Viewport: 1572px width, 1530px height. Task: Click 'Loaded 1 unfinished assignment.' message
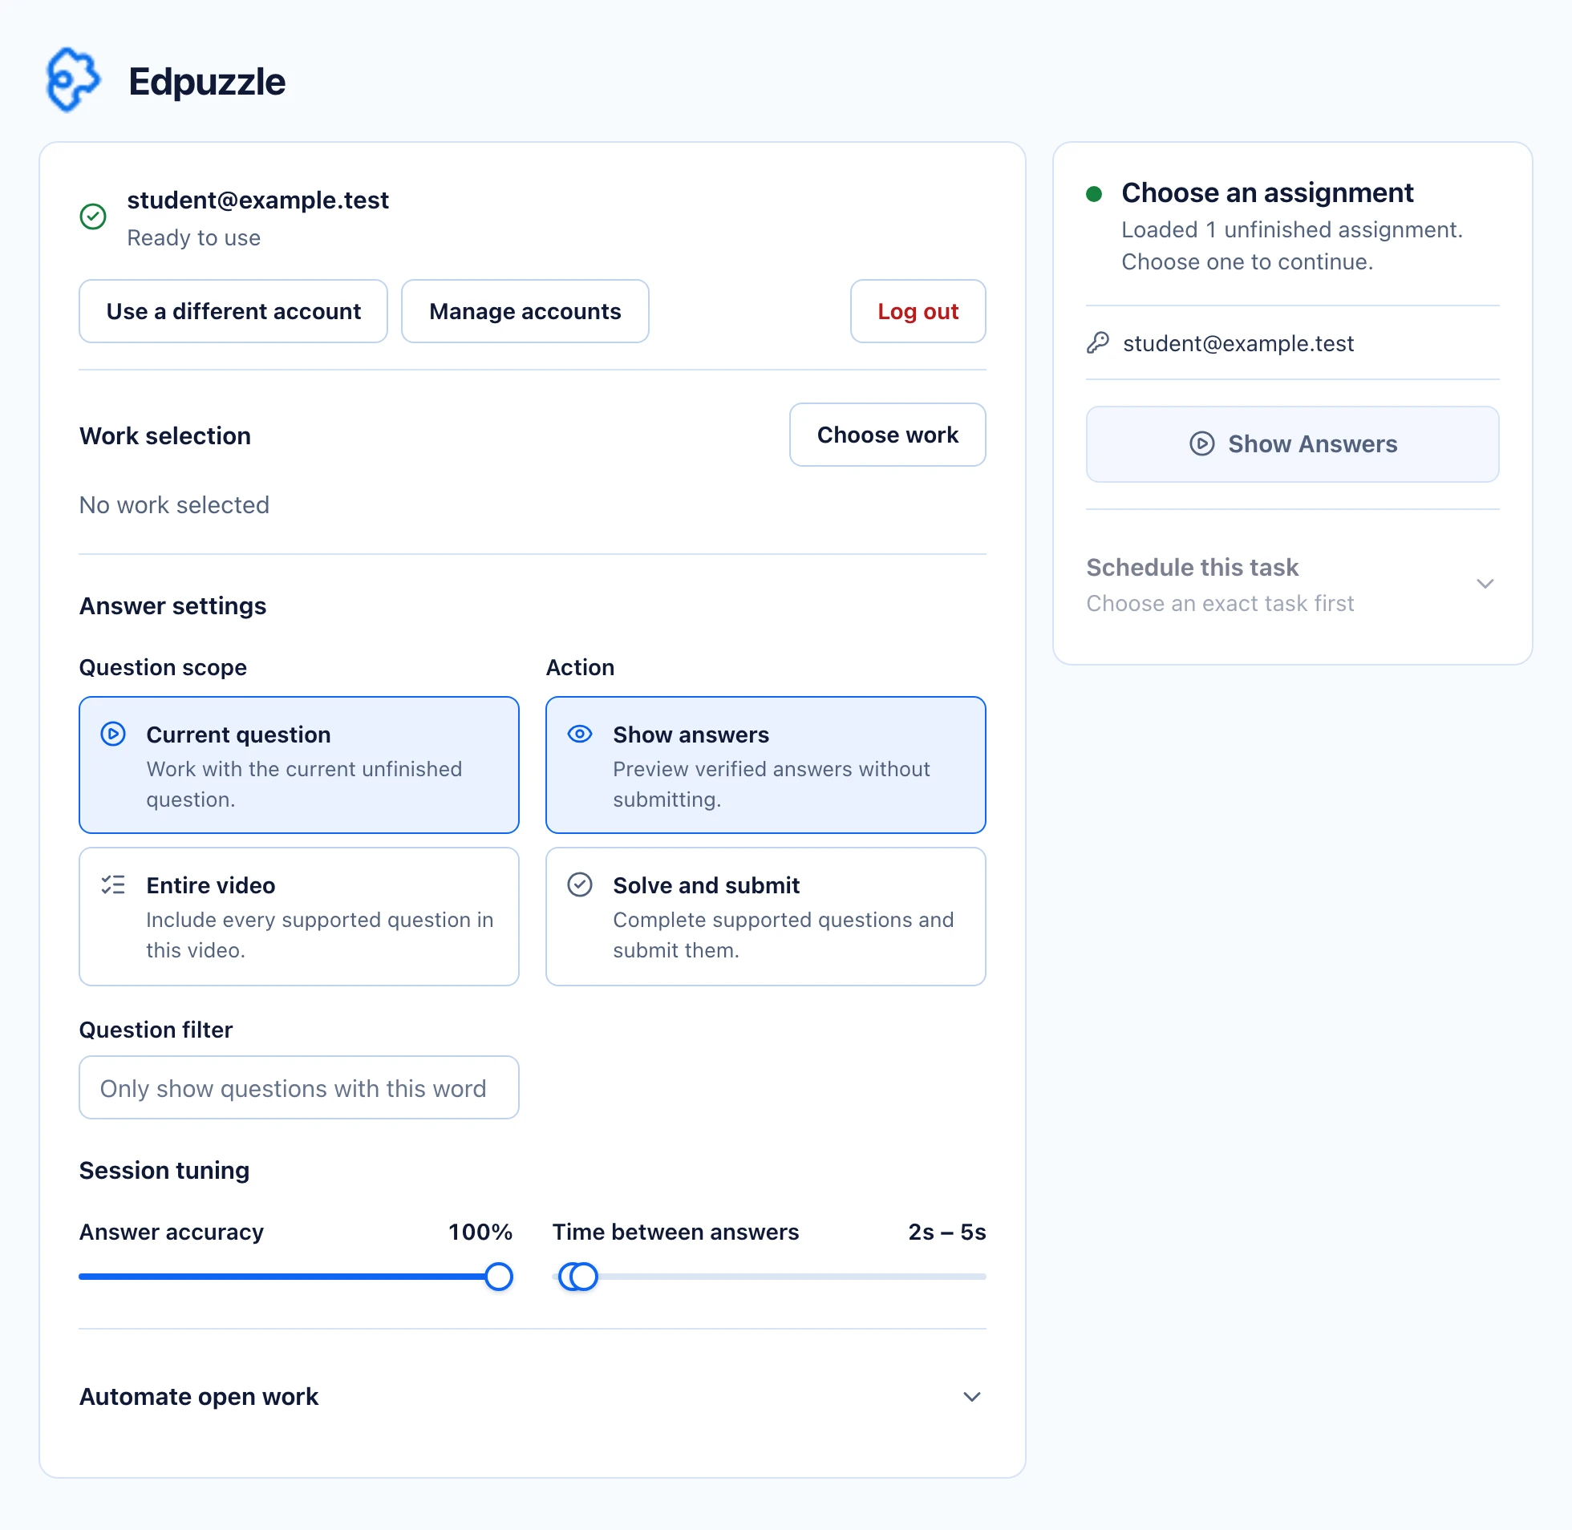[x=1291, y=230]
